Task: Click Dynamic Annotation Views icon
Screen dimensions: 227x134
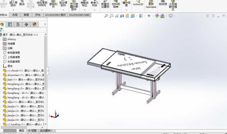Action: tap(127, 16)
